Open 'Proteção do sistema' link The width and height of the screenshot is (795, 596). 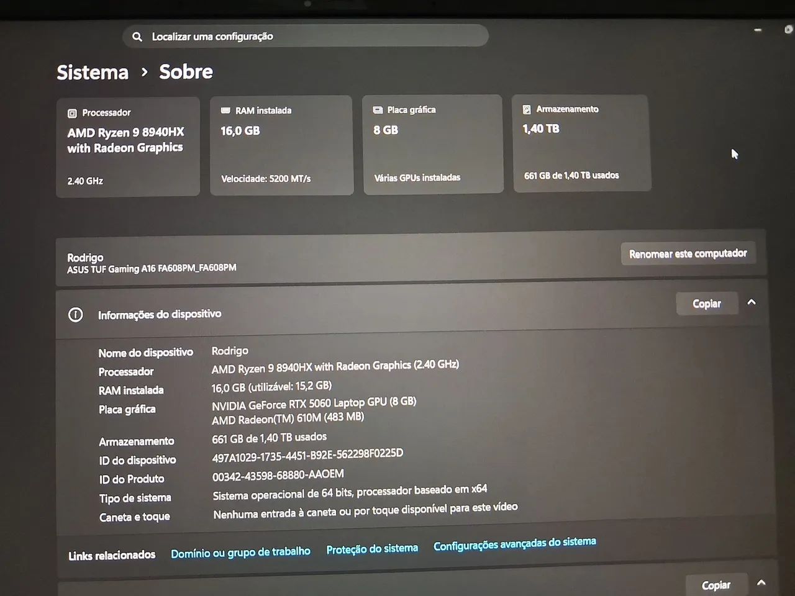(x=372, y=549)
